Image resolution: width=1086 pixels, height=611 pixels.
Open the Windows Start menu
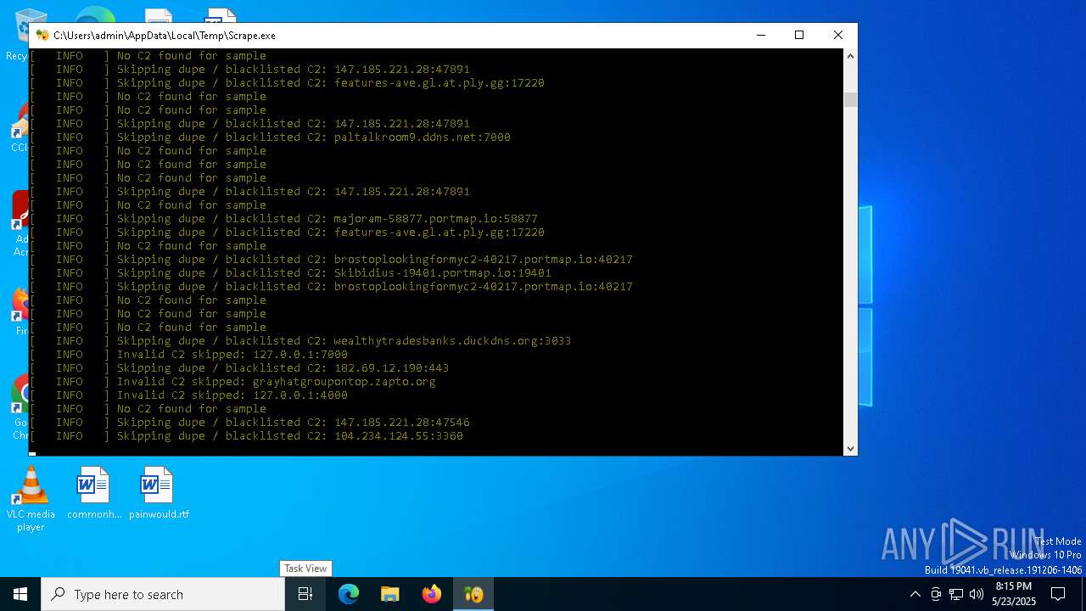20,594
